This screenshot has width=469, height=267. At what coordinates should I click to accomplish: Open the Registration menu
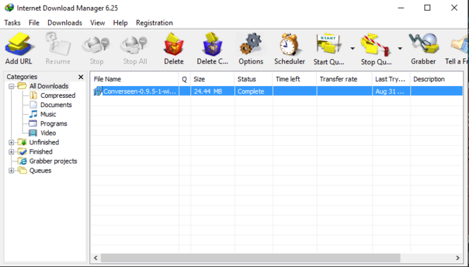(x=154, y=23)
